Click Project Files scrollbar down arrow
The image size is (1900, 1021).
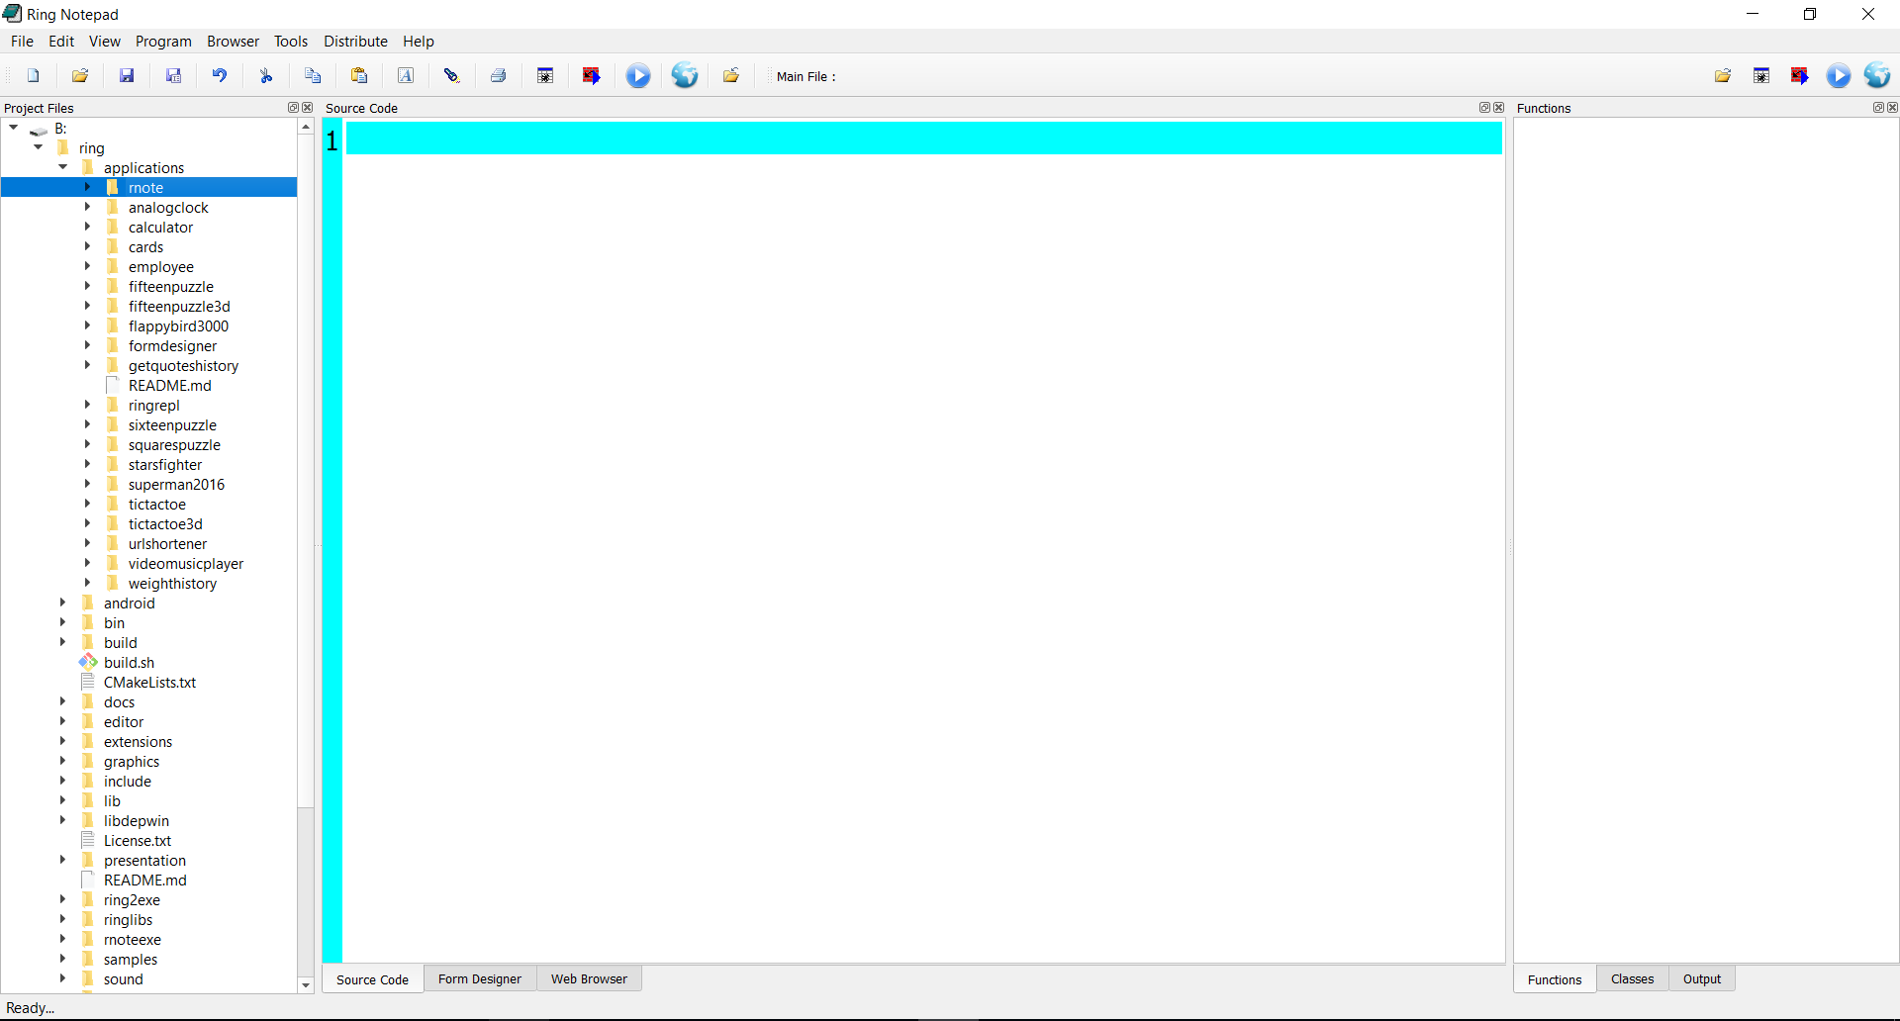(x=306, y=985)
